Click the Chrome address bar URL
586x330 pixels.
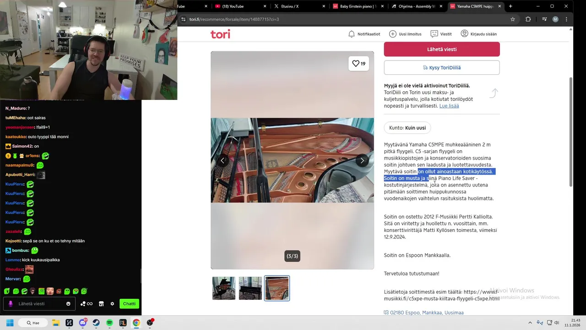tap(234, 19)
